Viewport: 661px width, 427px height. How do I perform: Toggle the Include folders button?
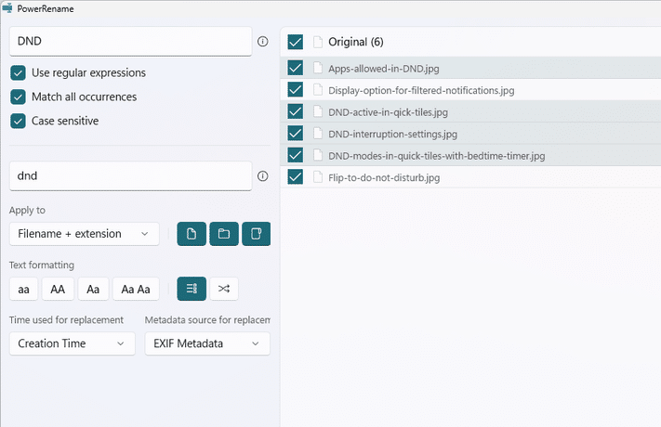tap(224, 234)
